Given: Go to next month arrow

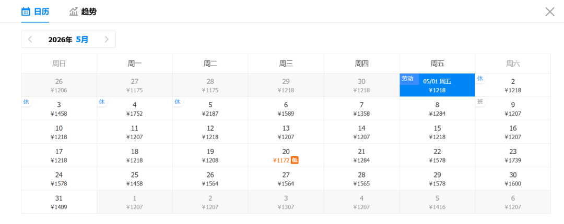Looking at the screenshot, I should pyautogui.click(x=107, y=39).
